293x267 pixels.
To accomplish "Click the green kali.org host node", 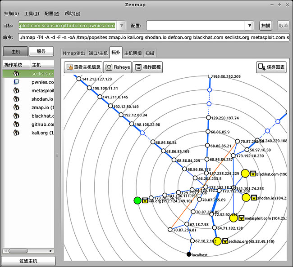I will click(137, 200).
